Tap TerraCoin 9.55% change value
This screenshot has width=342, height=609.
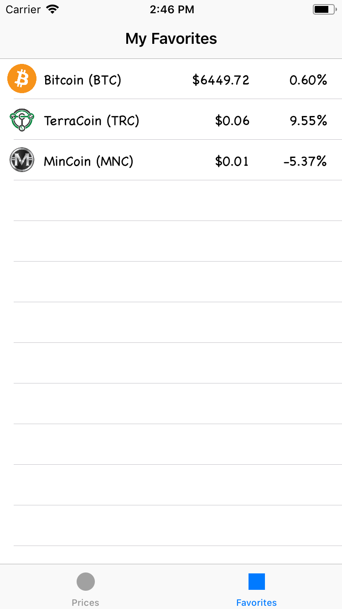tap(308, 121)
